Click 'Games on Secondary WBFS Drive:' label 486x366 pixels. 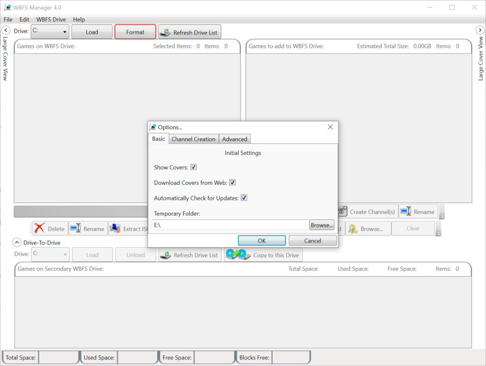click(x=60, y=269)
